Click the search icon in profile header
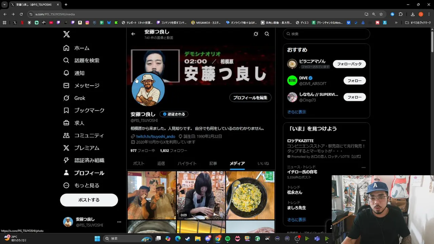 tap(267, 34)
